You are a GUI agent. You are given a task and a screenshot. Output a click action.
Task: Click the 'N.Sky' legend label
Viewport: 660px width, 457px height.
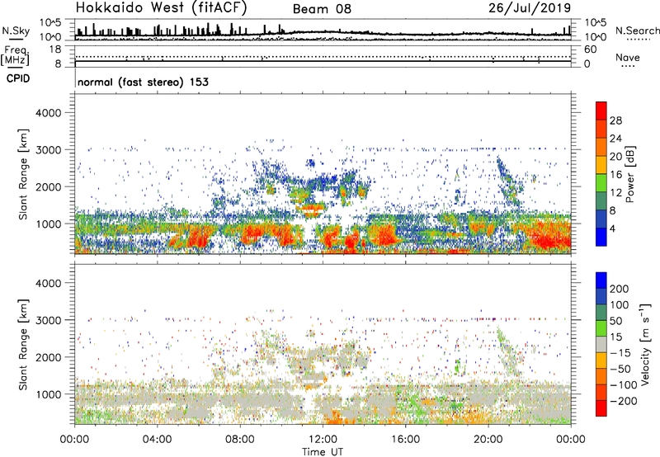[x=16, y=31]
